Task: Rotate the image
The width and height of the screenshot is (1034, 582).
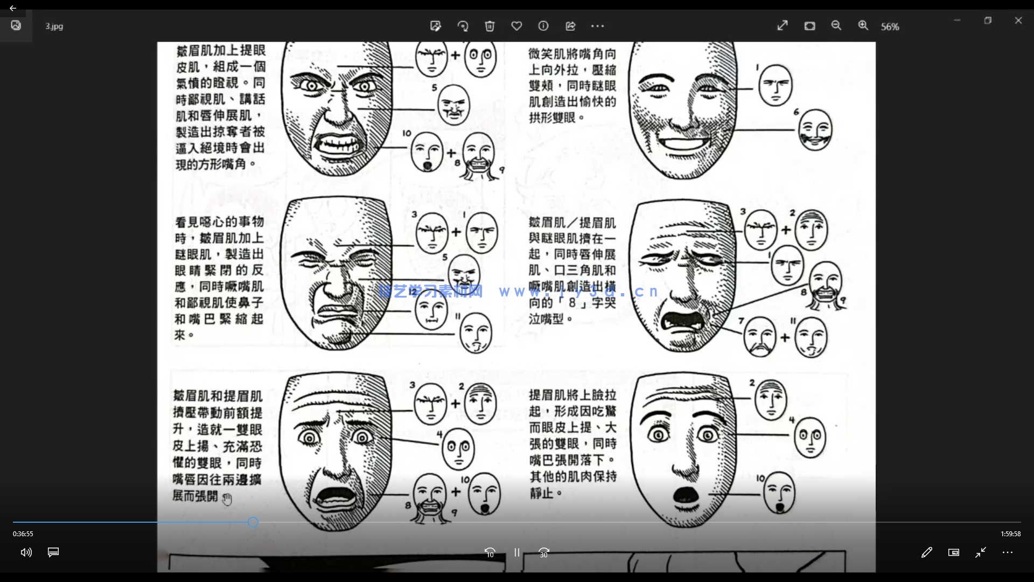Action: tap(463, 26)
